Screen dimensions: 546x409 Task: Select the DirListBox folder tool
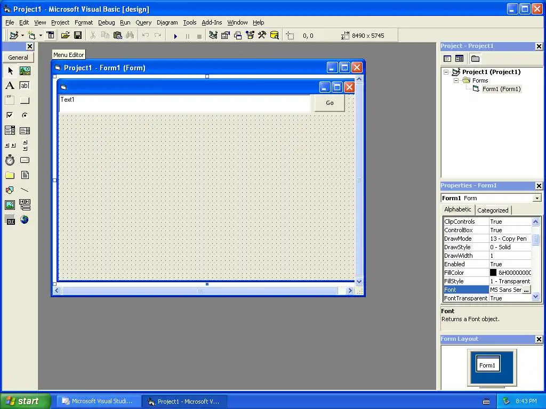[10, 175]
